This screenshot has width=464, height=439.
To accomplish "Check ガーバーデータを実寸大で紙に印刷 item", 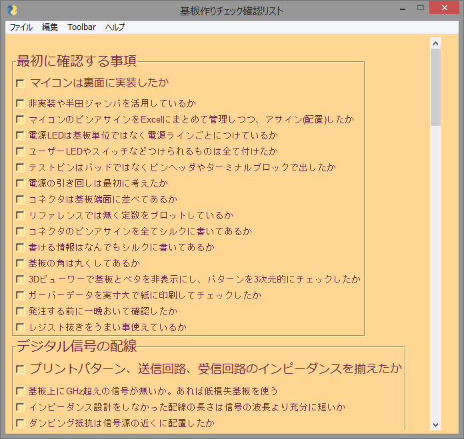I will pyautogui.click(x=20, y=295).
